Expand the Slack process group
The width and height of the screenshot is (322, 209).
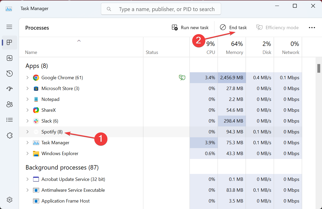(x=28, y=121)
